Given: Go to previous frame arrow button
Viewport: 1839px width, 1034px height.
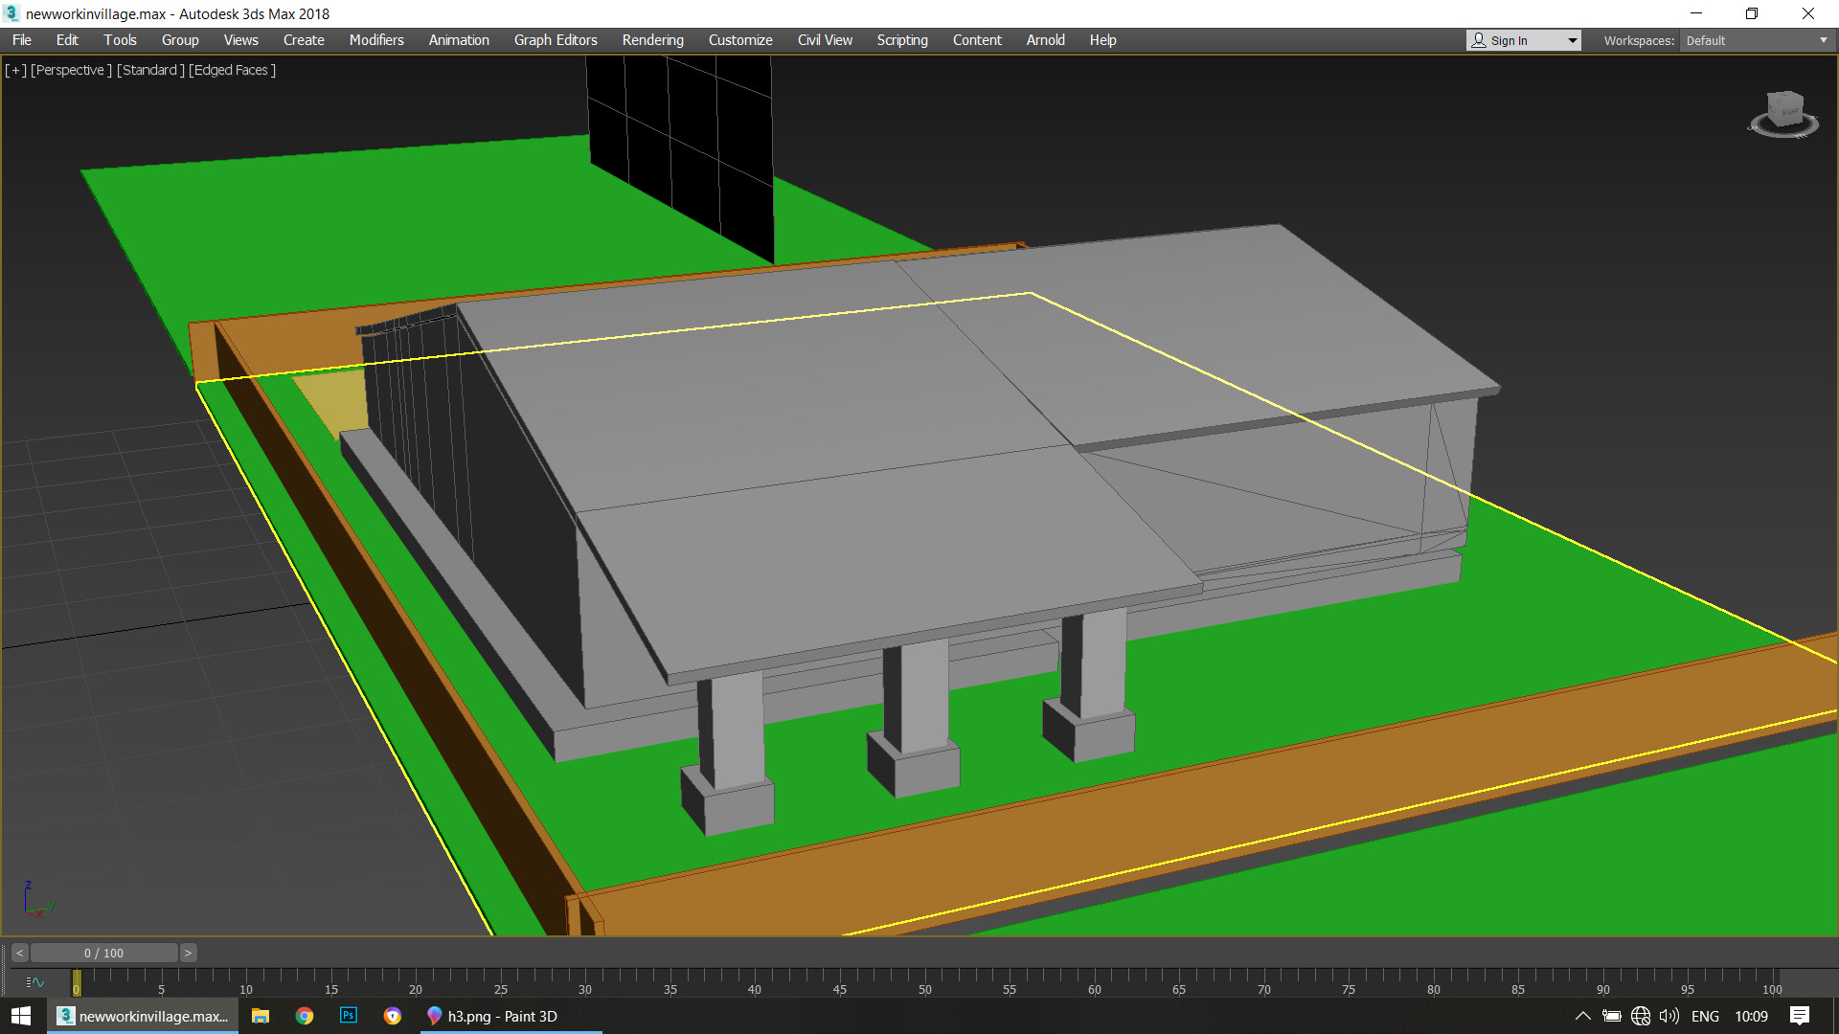Looking at the screenshot, I should pos(19,953).
